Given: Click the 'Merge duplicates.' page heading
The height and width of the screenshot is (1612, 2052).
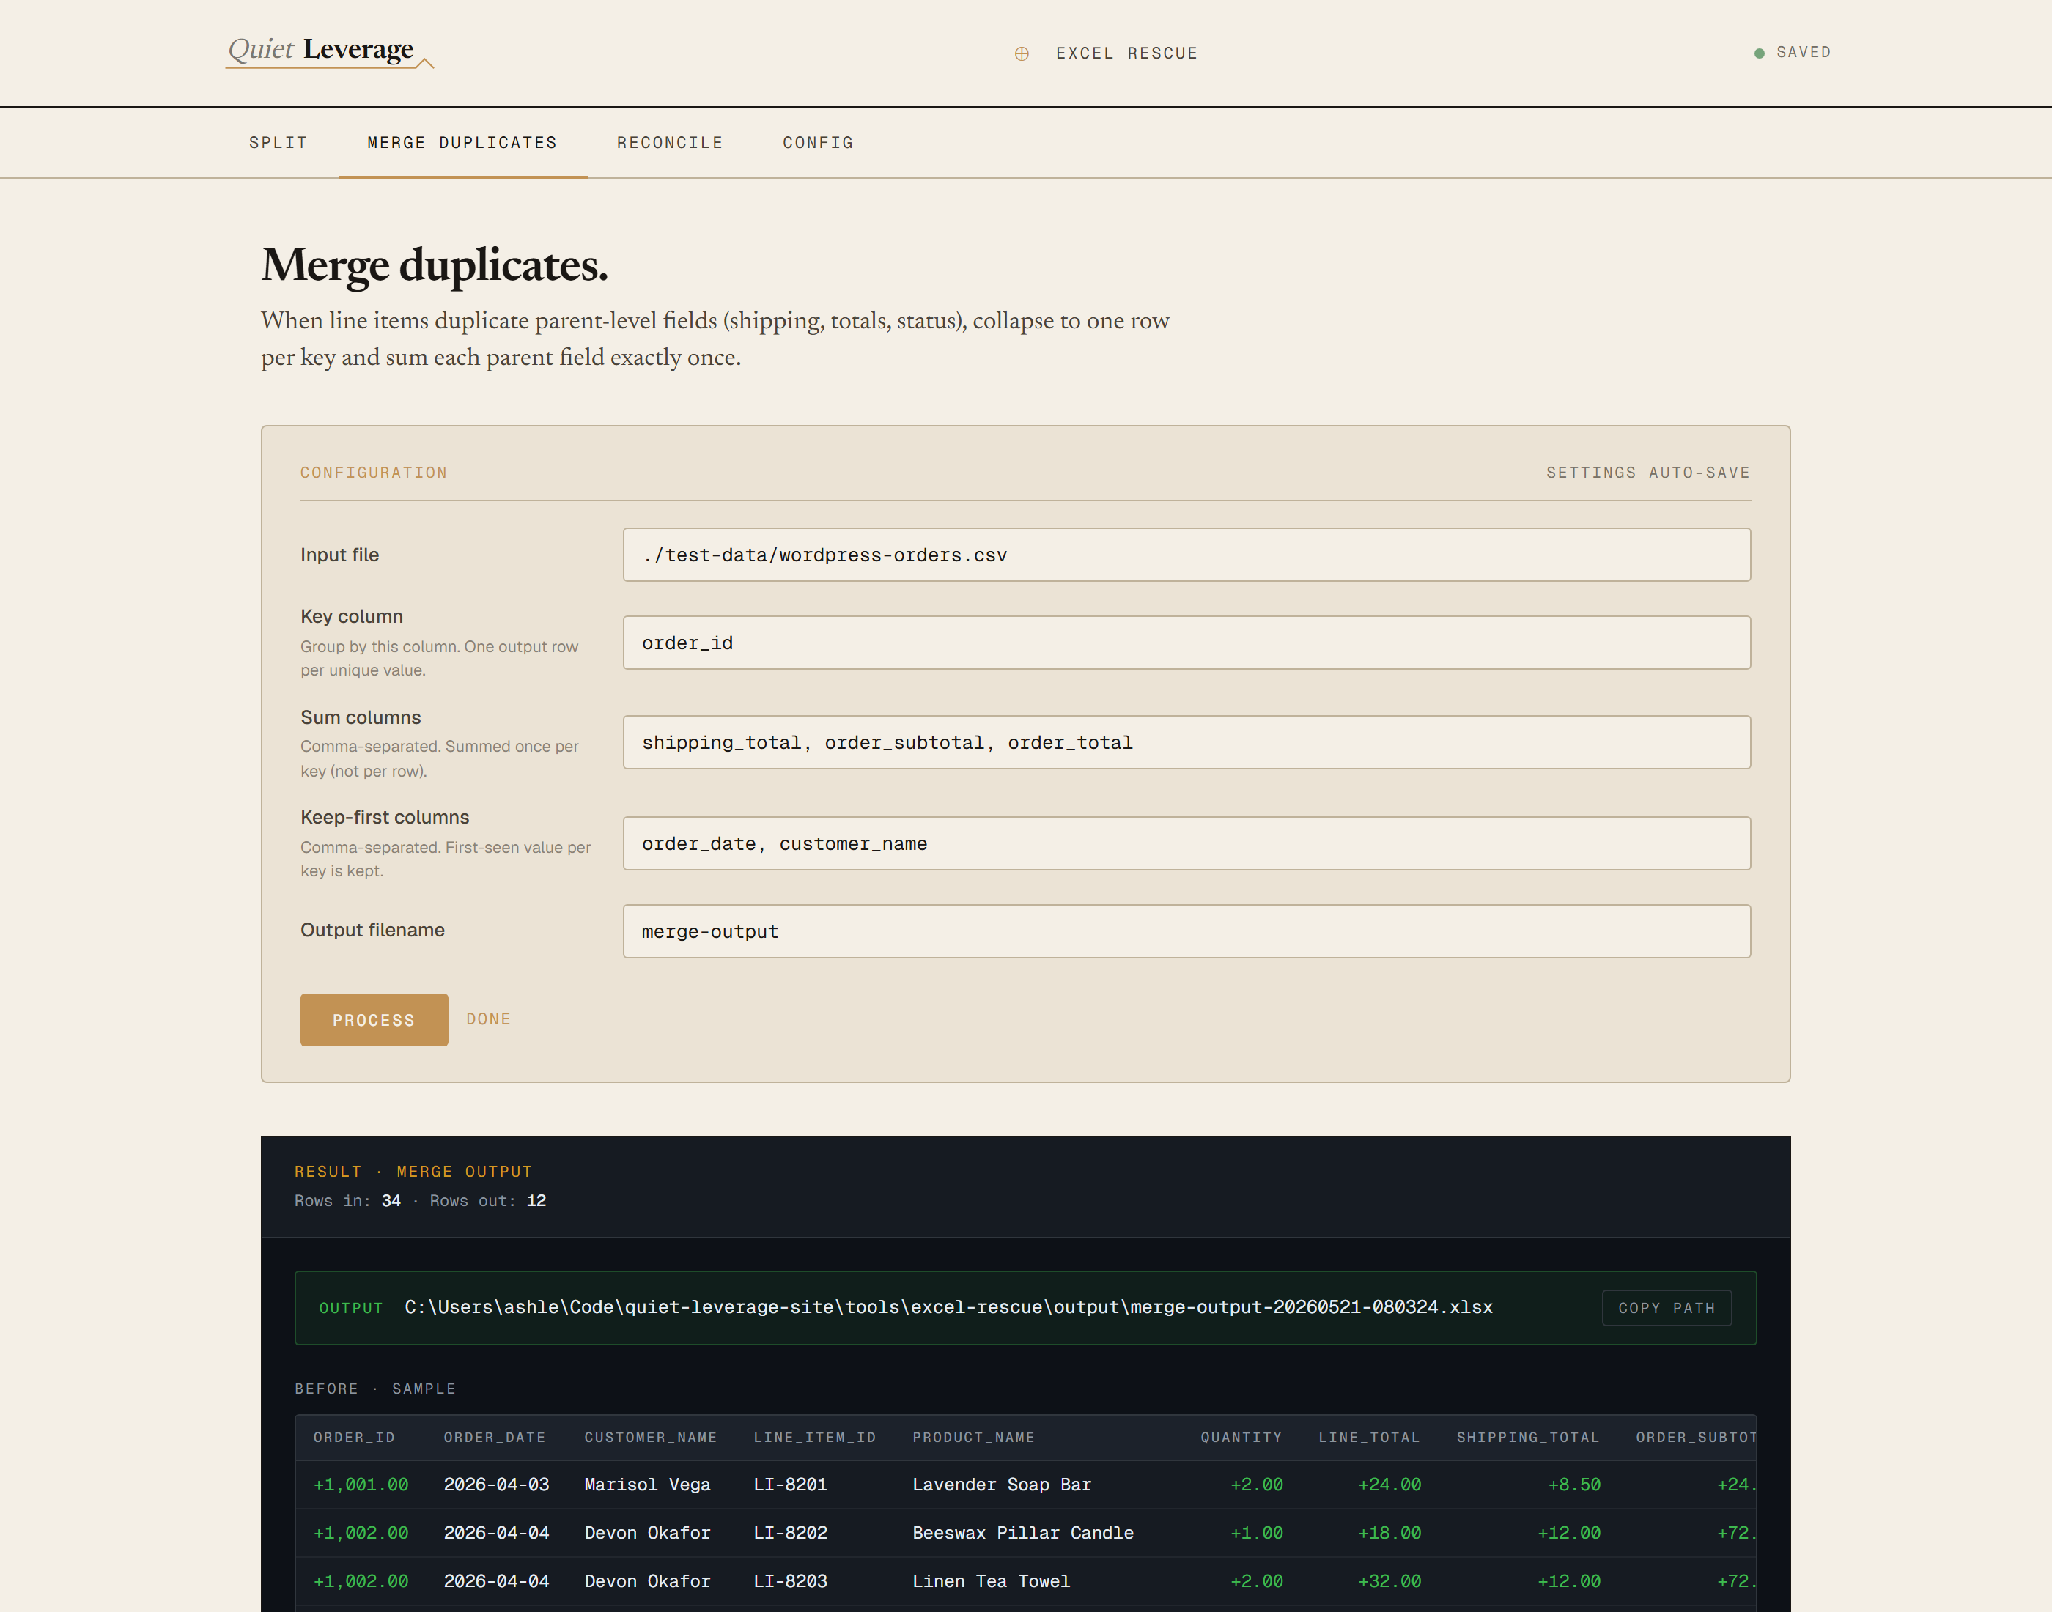Looking at the screenshot, I should [435, 265].
